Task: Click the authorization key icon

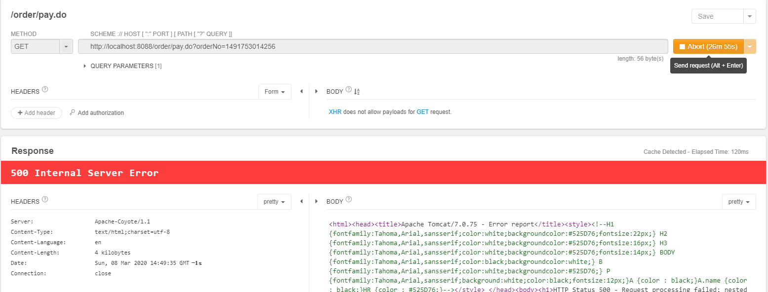Action: pos(73,112)
